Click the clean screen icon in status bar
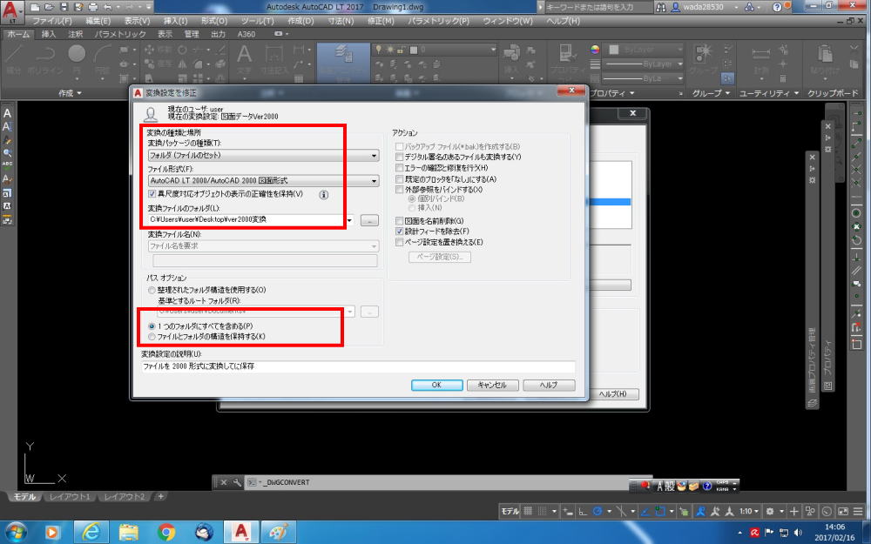This screenshot has width=871, height=544. coord(843,511)
